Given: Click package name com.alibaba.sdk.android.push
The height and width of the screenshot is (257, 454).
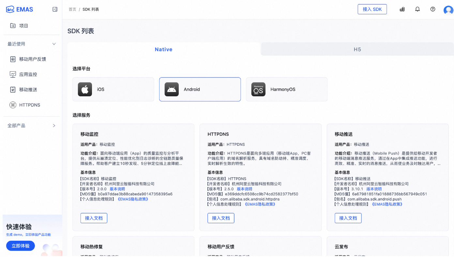Looking at the screenshot, I should pyautogui.click(x=374, y=199).
